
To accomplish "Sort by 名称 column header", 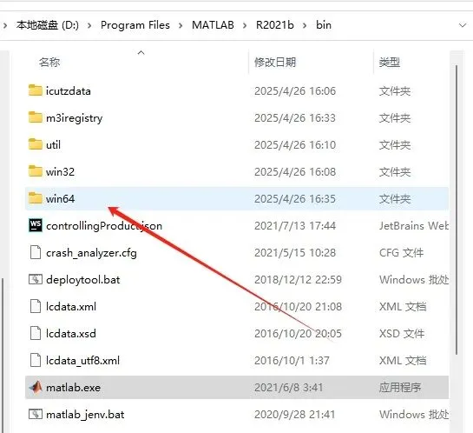I will click(49, 63).
